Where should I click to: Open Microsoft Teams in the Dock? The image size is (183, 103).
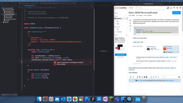click(x=117, y=99)
